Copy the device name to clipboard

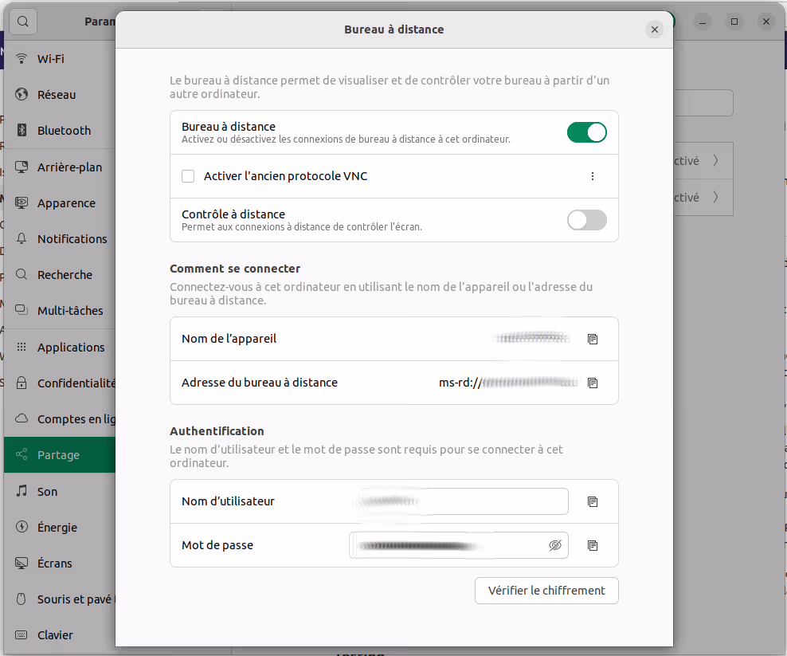(x=592, y=339)
